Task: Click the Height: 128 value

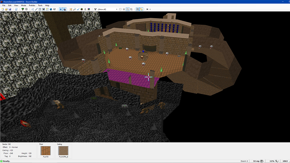Action: 27,153
